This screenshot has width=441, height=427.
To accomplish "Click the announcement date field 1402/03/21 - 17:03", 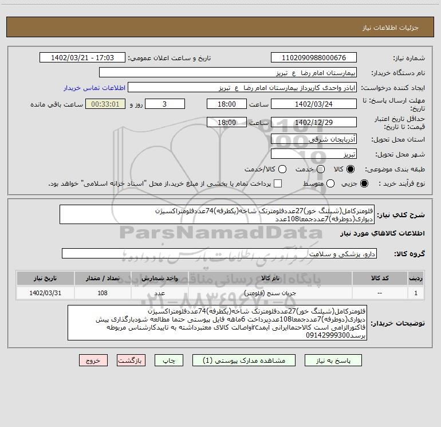I will pyautogui.click(x=82, y=58).
